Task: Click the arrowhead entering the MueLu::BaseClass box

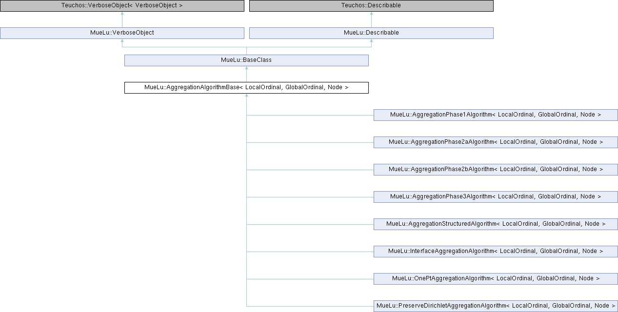Action: 246,69
